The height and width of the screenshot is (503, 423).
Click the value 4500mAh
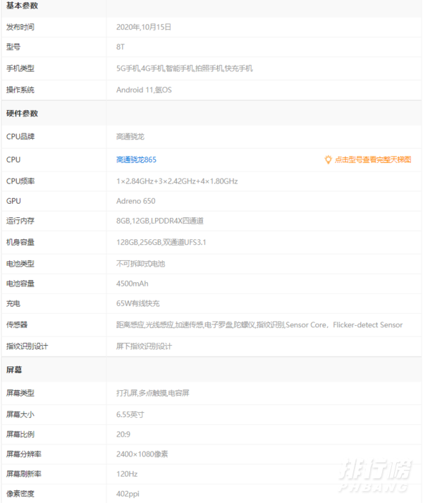[x=132, y=284]
